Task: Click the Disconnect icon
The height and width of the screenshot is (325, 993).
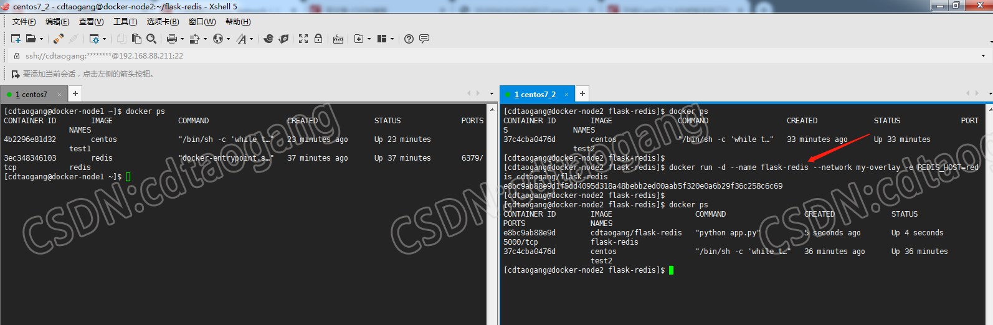Action: click(74, 39)
